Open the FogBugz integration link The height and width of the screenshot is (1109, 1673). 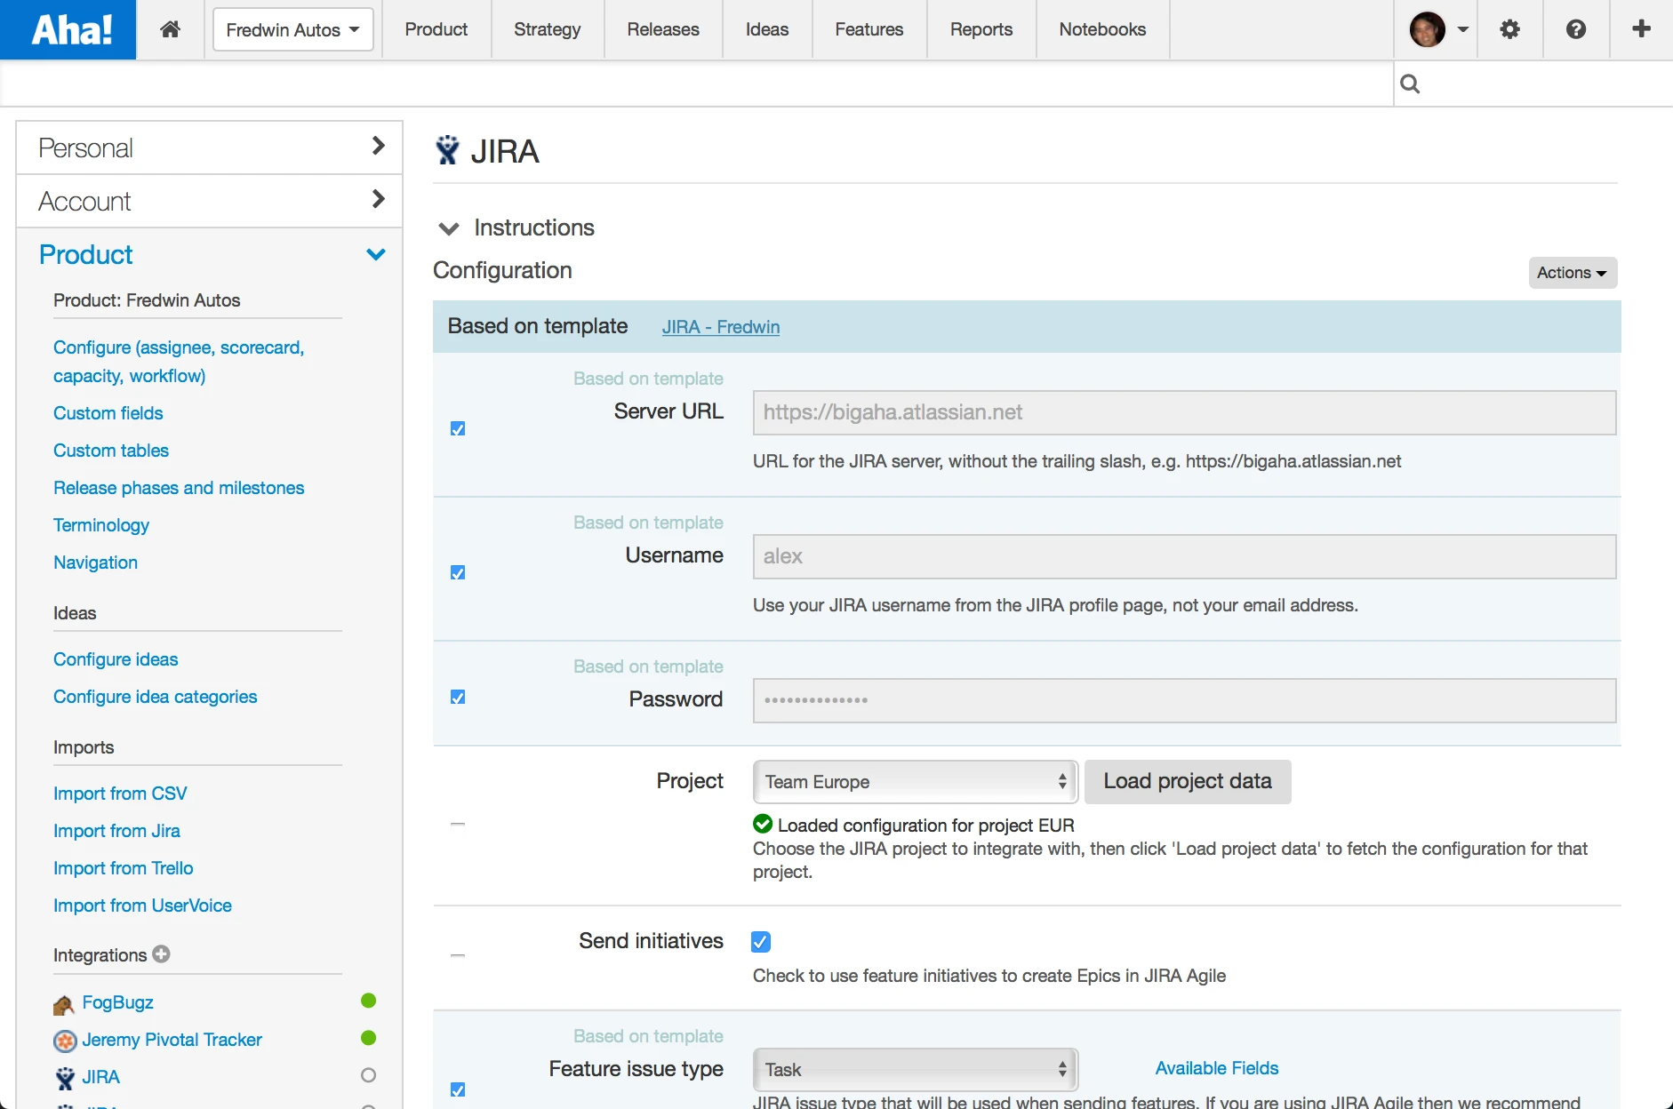pos(118,1002)
